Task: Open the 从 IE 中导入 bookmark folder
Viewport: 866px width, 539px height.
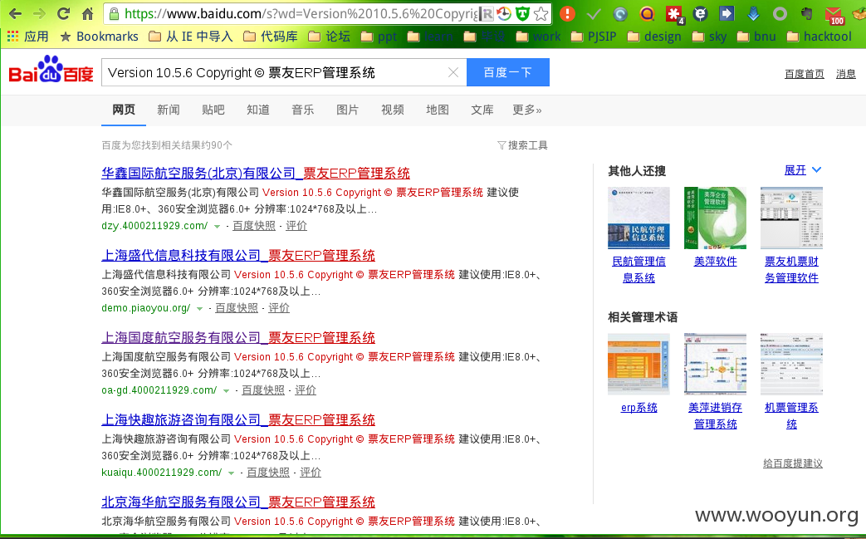Action: pyautogui.click(x=191, y=37)
